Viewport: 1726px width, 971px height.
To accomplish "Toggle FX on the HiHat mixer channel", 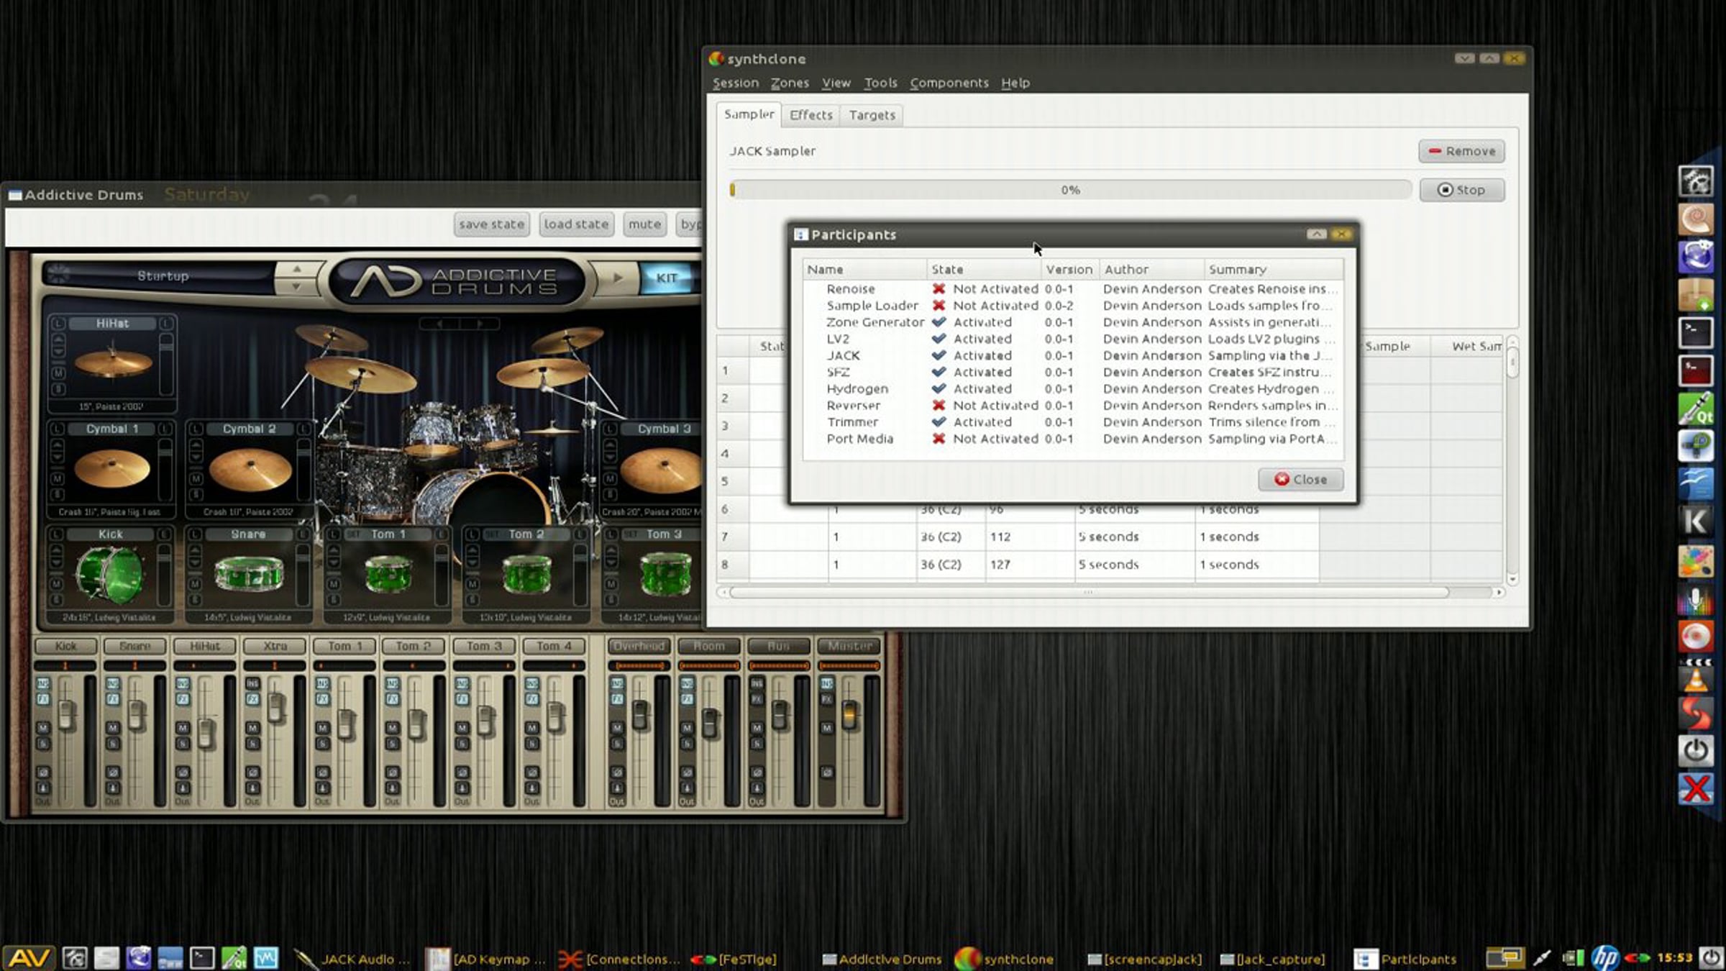I will coord(183,698).
